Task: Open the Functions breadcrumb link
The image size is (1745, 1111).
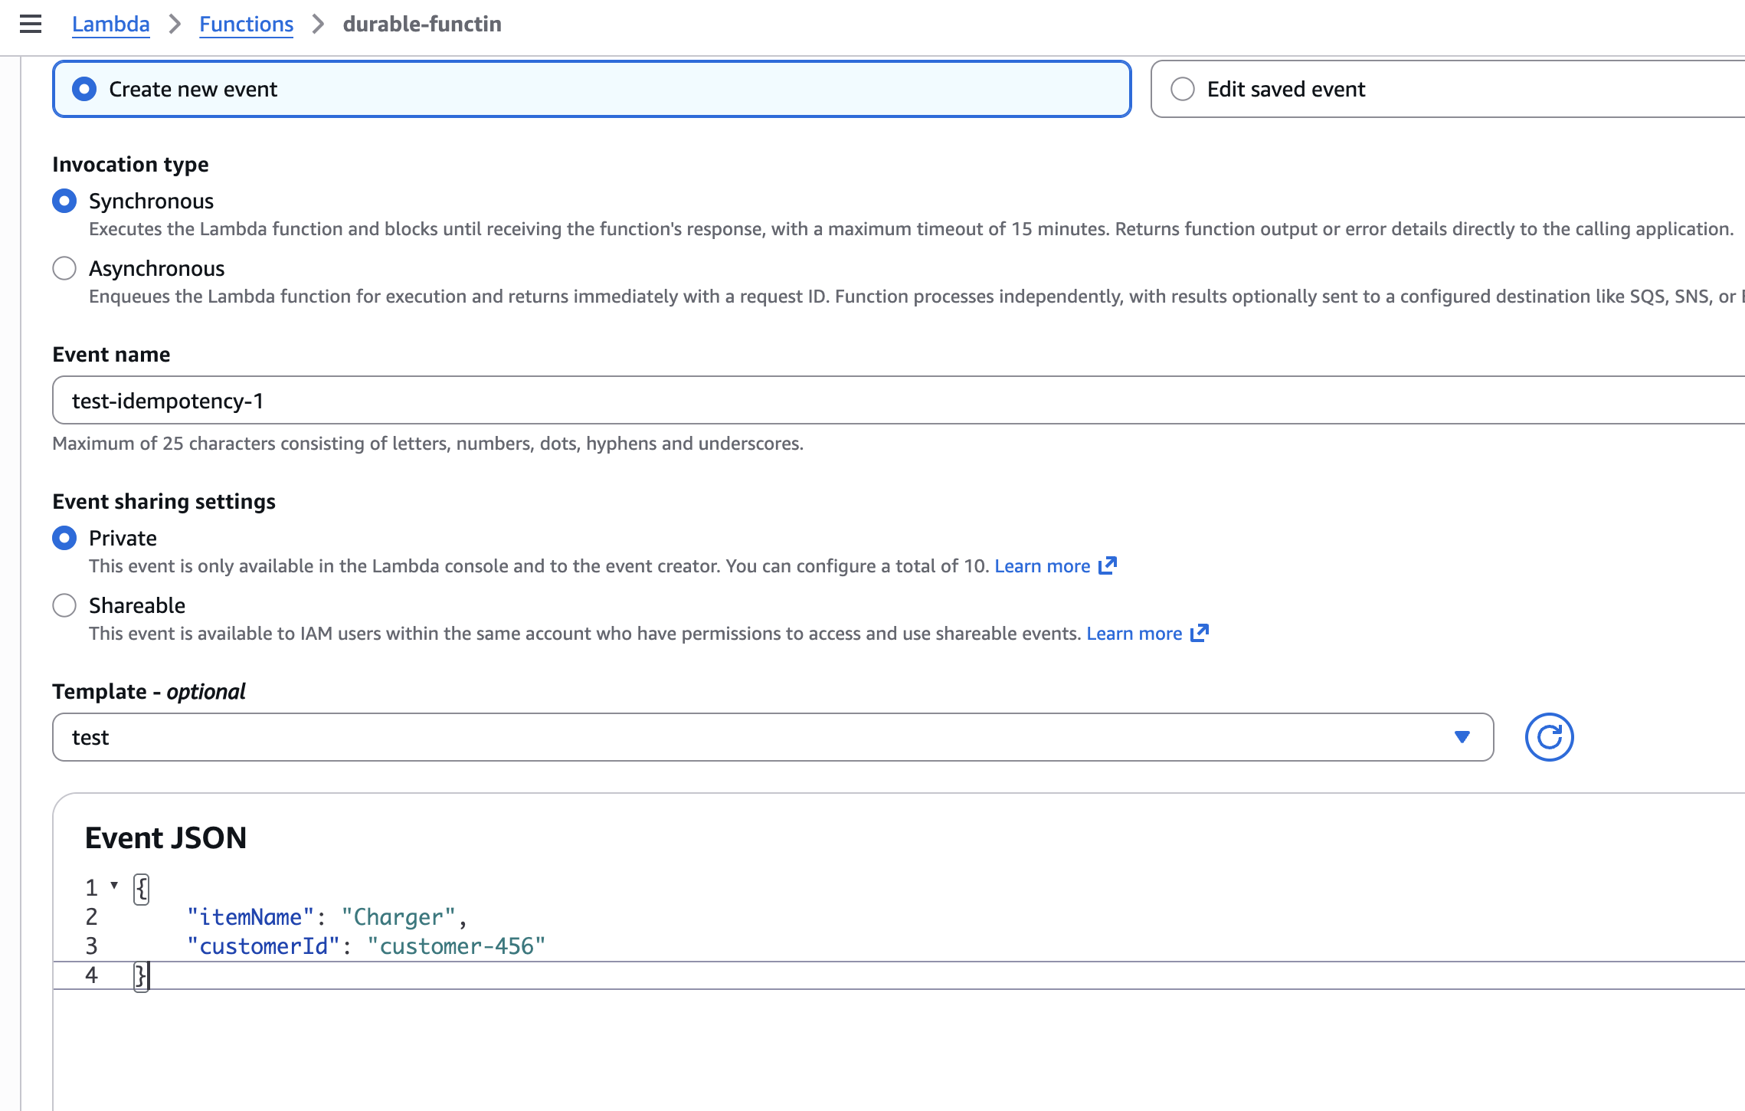Action: point(246,24)
